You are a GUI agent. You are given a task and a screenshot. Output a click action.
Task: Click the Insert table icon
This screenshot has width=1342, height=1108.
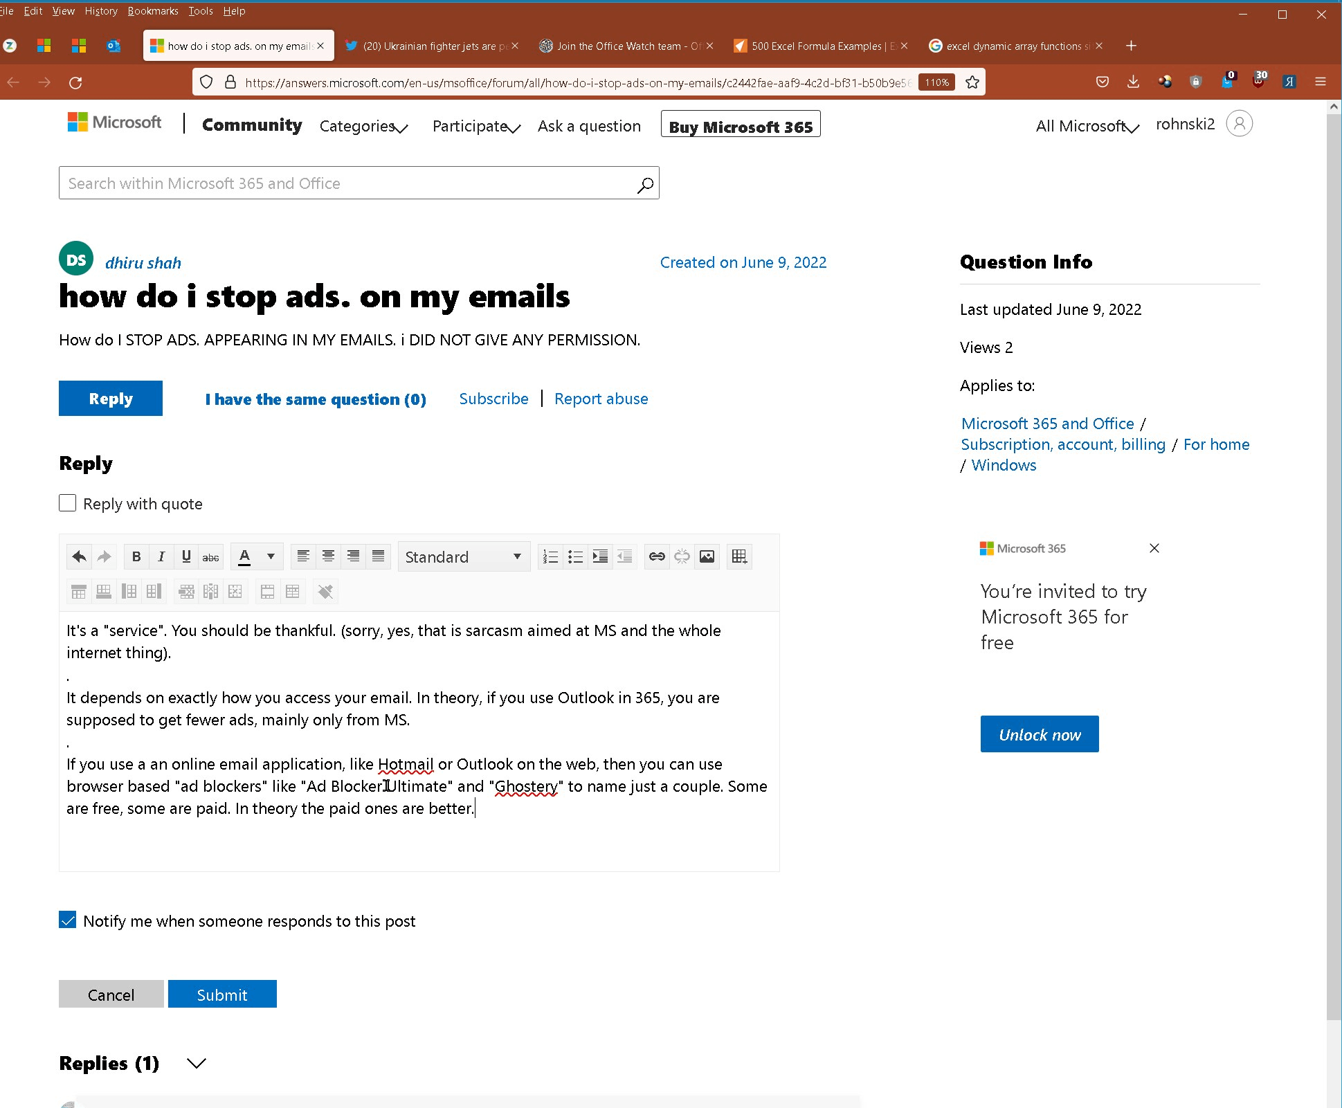[739, 556]
